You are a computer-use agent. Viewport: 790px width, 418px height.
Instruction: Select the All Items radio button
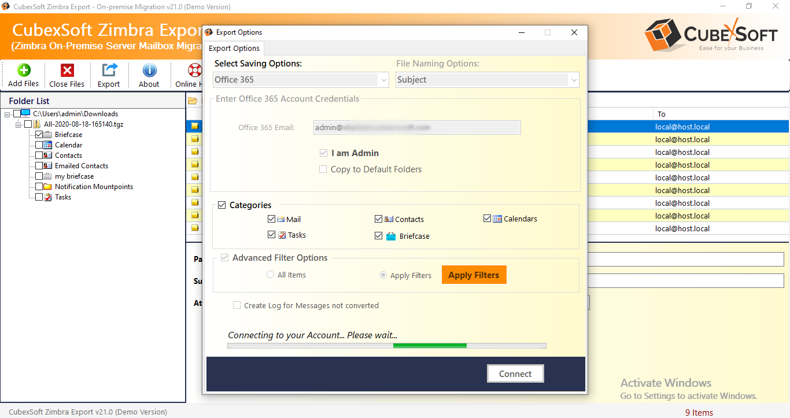point(270,275)
